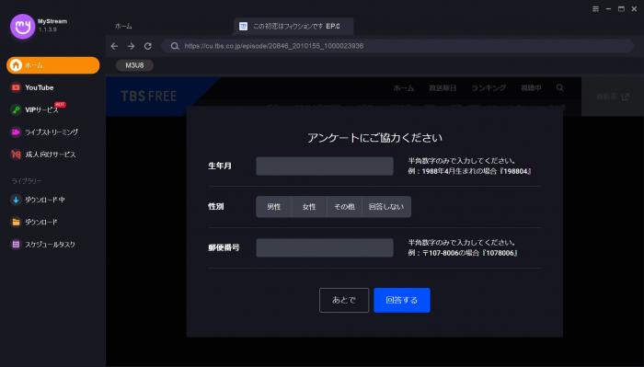The width and height of the screenshot is (644, 367).
Task: Click the HOT badge on VIPサービス
Action: 60,104
